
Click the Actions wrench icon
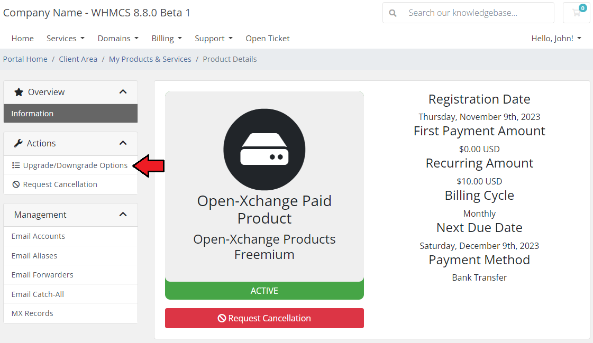pos(18,143)
